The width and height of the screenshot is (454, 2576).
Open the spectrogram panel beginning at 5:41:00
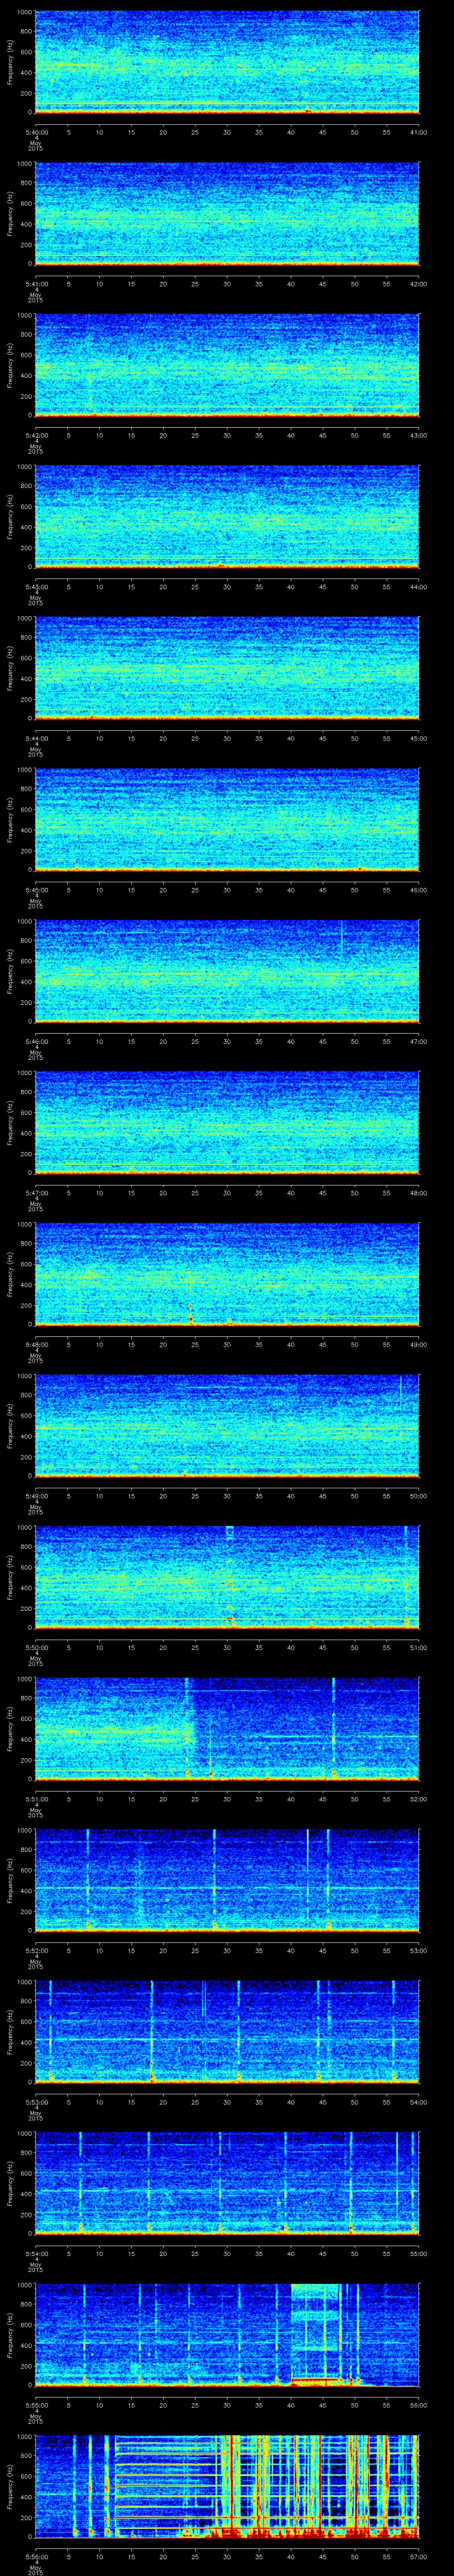click(x=227, y=214)
